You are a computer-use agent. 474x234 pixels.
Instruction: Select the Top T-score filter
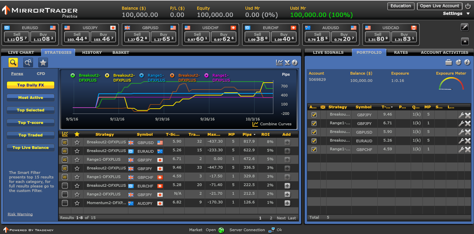(31, 123)
